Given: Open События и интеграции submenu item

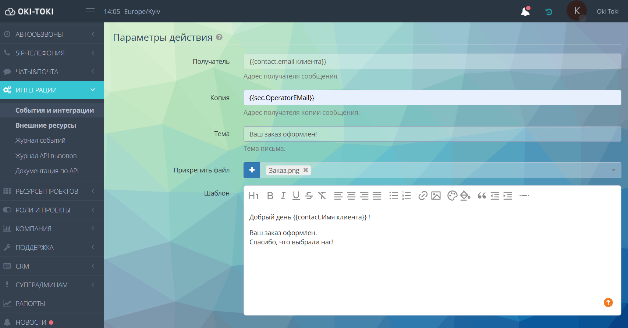Looking at the screenshot, I should coord(54,110).
